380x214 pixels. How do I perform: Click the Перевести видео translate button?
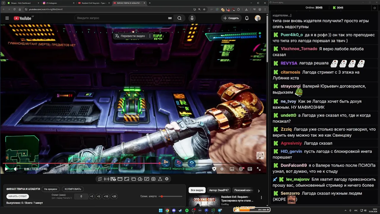pos(130,36)
